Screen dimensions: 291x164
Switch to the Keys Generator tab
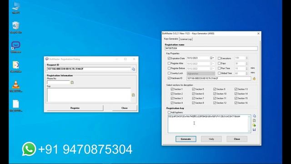(x=171, y=39)
